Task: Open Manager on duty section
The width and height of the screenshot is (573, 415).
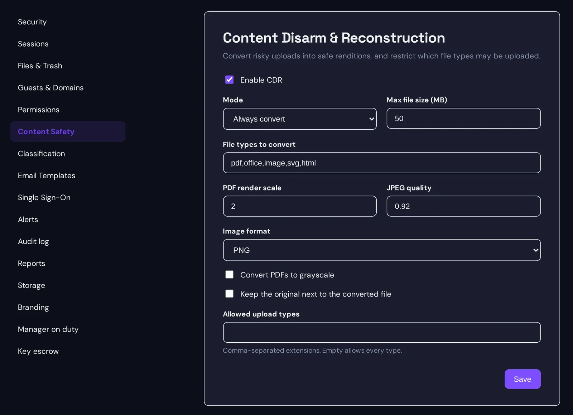Action: [68, 329]
